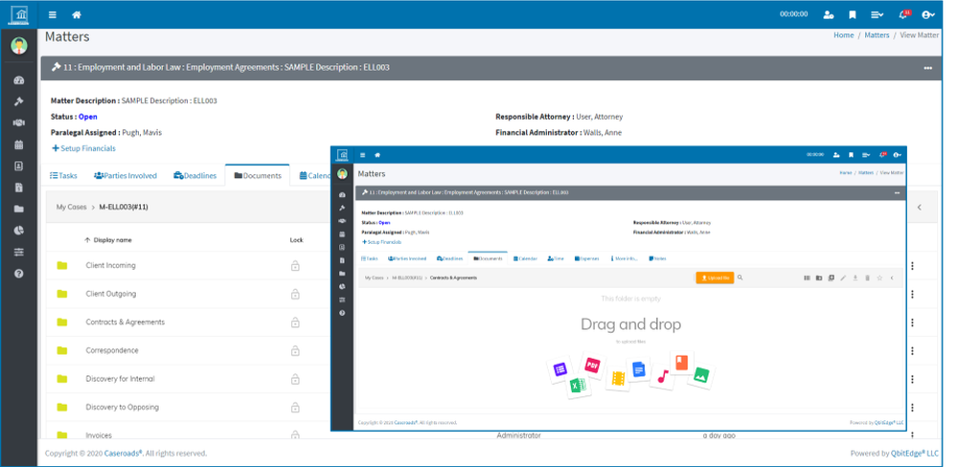Toggle the grid view icon in the inset documents toolbar
The image size is (958, 467).
807,278
